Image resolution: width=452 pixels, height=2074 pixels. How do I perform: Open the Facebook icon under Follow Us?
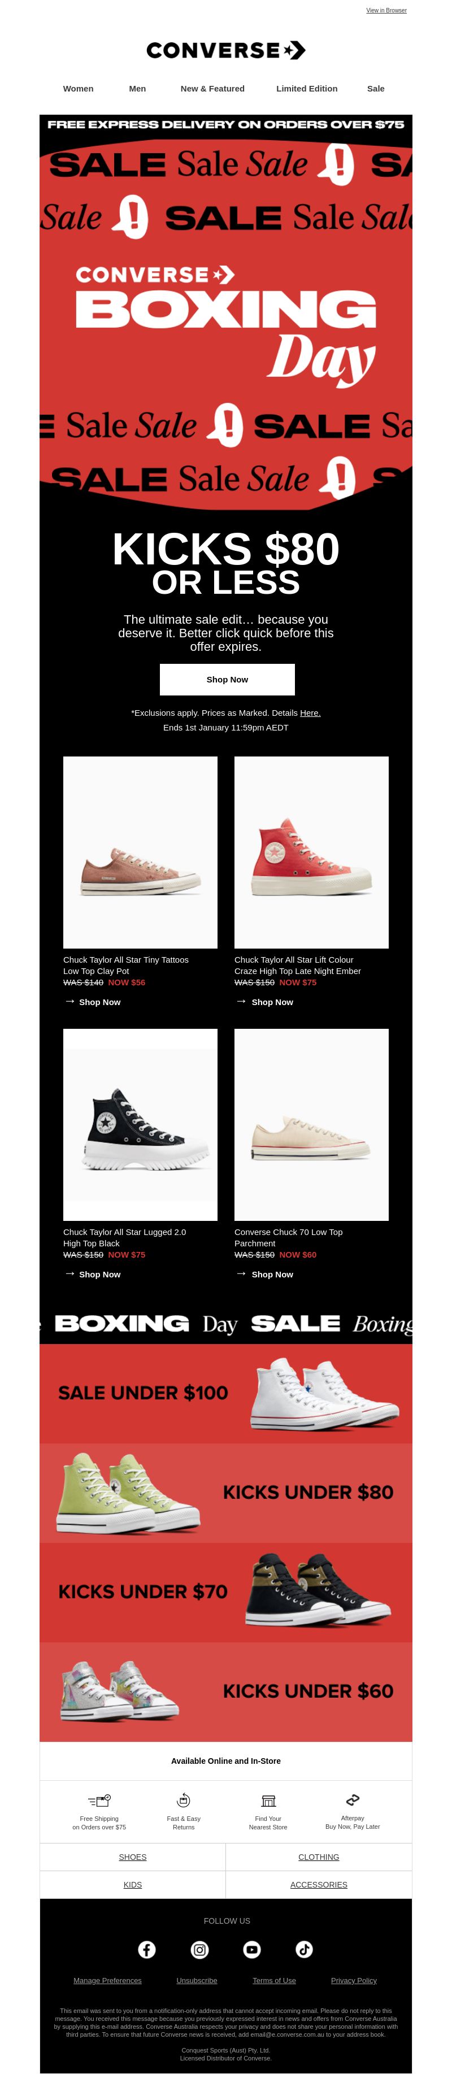click(147, 1949)
